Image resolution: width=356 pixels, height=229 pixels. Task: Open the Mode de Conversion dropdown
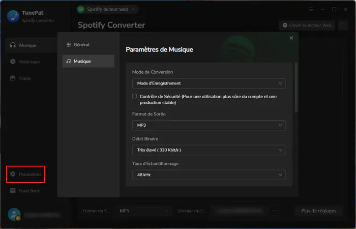tap(209, 83)
